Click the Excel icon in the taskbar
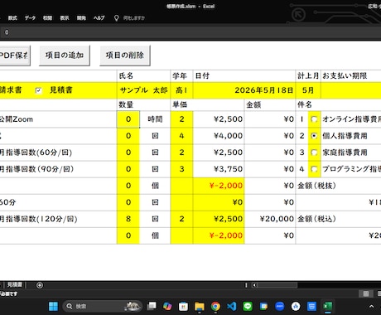 328,306
